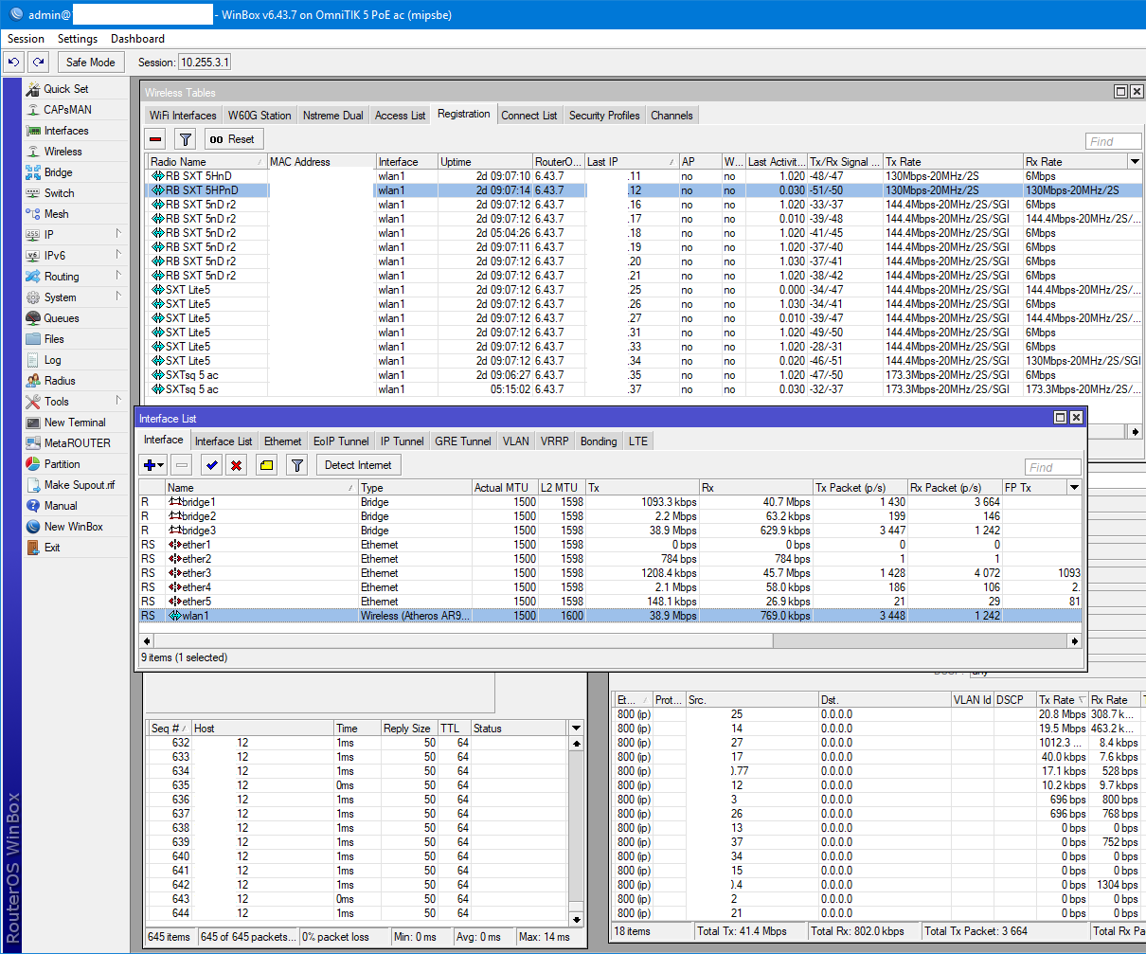Open New WinBox from sidebar
This screenshot has width=1146, height=954.
click(x=73, y=527)
